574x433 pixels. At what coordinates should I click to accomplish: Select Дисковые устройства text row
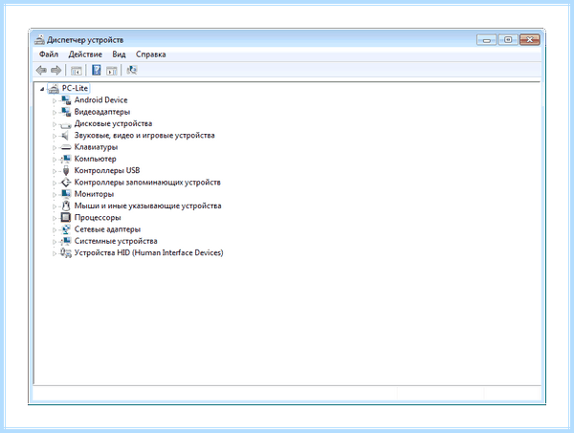pyautogui.click(x=113, y=123)
